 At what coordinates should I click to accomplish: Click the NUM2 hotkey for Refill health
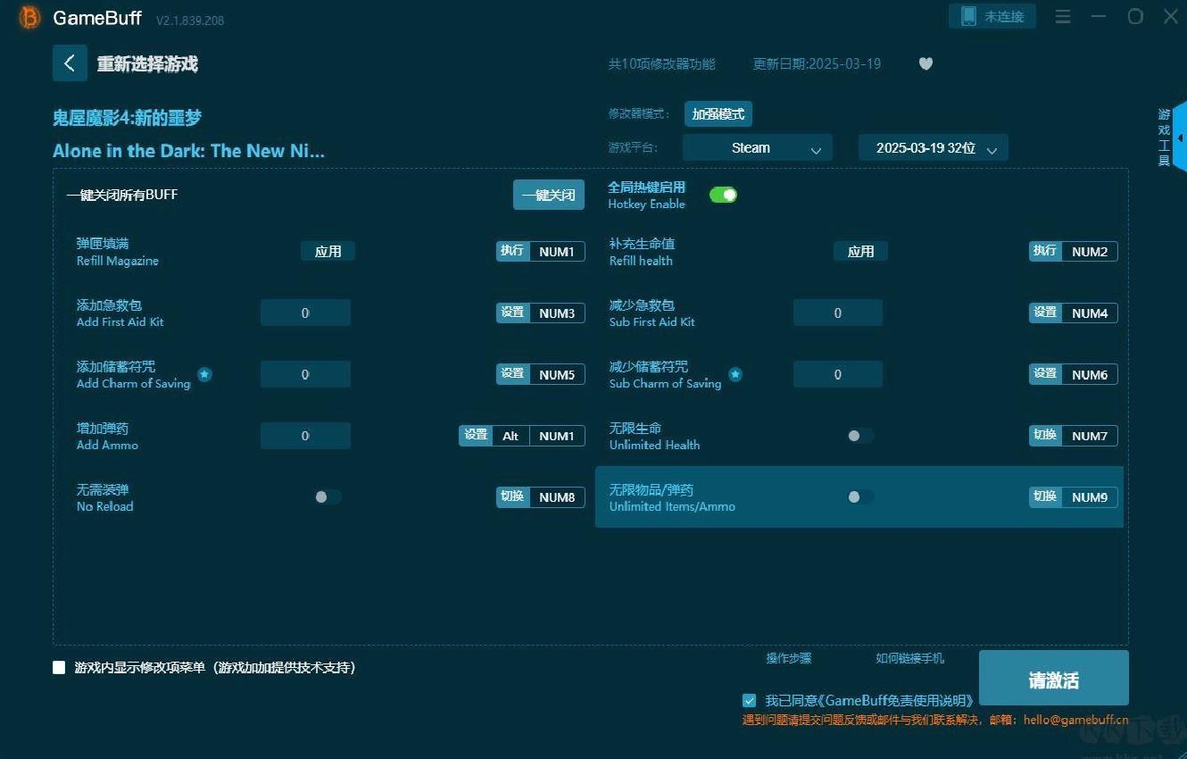[x=1090, y=252]
